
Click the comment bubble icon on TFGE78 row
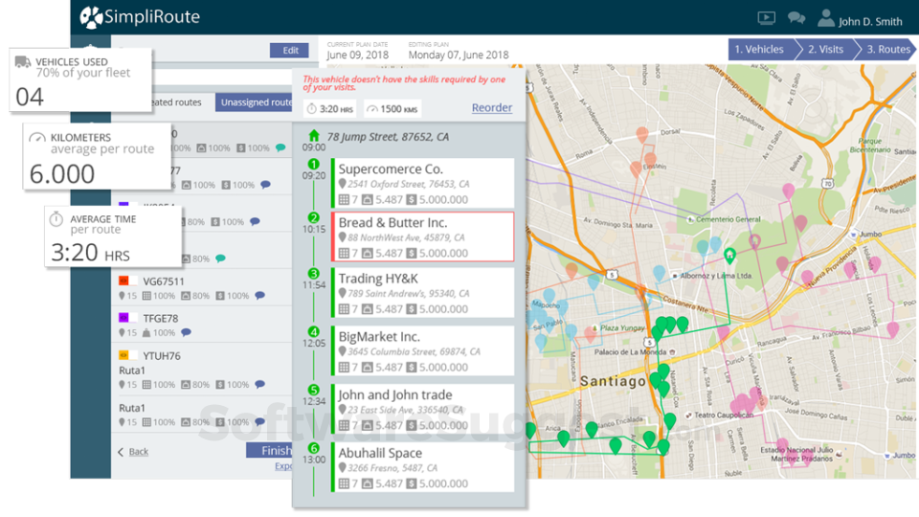pyautogui.click(x=186, y=333)
